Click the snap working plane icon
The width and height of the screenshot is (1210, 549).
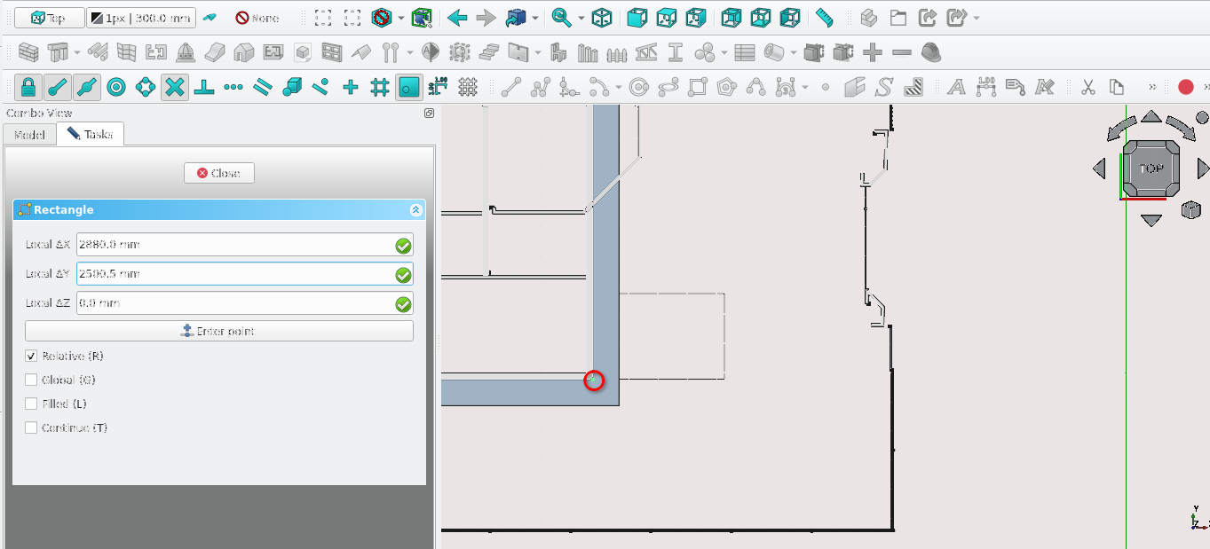(x=408, y=87)
